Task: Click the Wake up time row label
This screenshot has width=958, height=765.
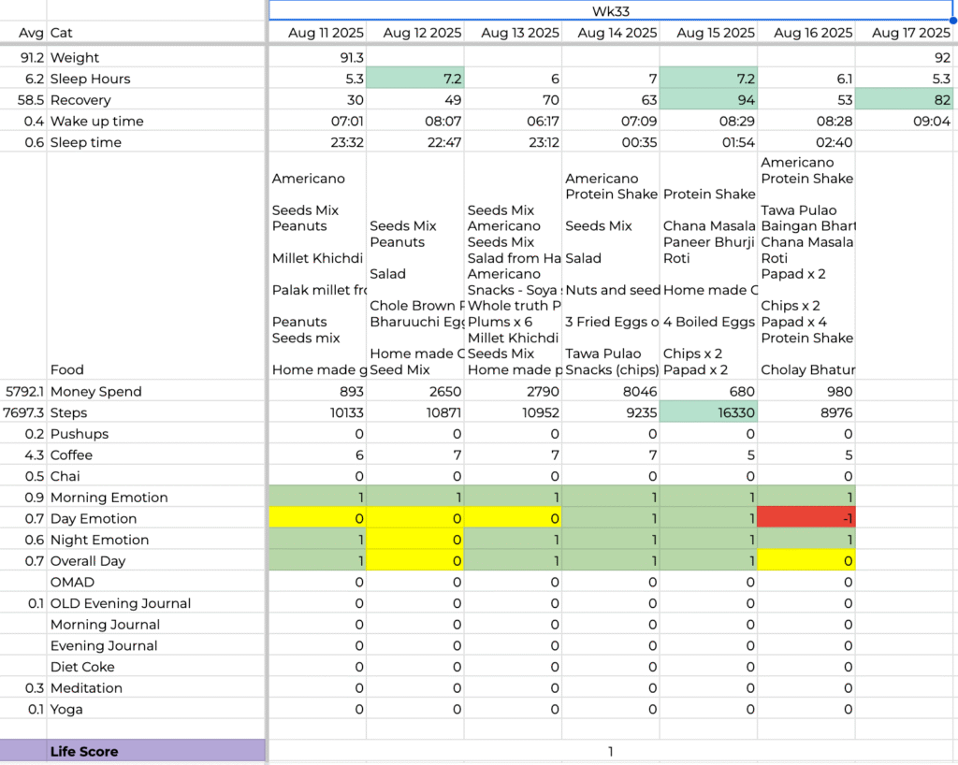Action: [97, 122]
